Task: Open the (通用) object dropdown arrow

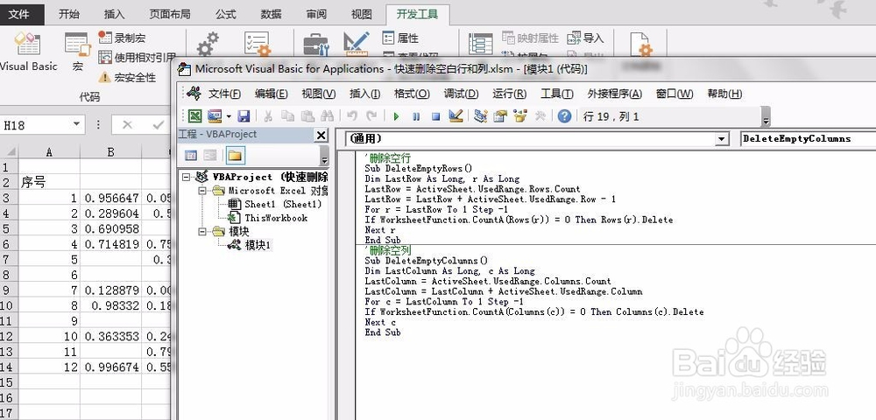Action: 722,139
